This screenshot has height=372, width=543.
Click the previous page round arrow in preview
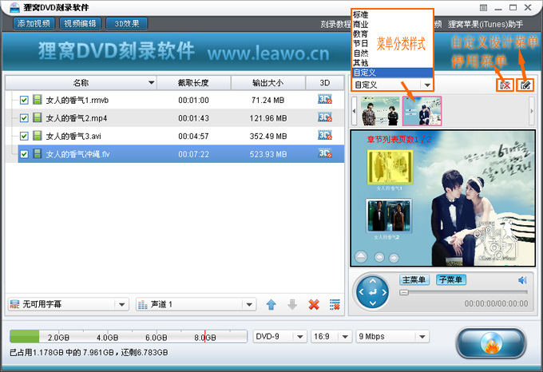click(x=379, y=258)
